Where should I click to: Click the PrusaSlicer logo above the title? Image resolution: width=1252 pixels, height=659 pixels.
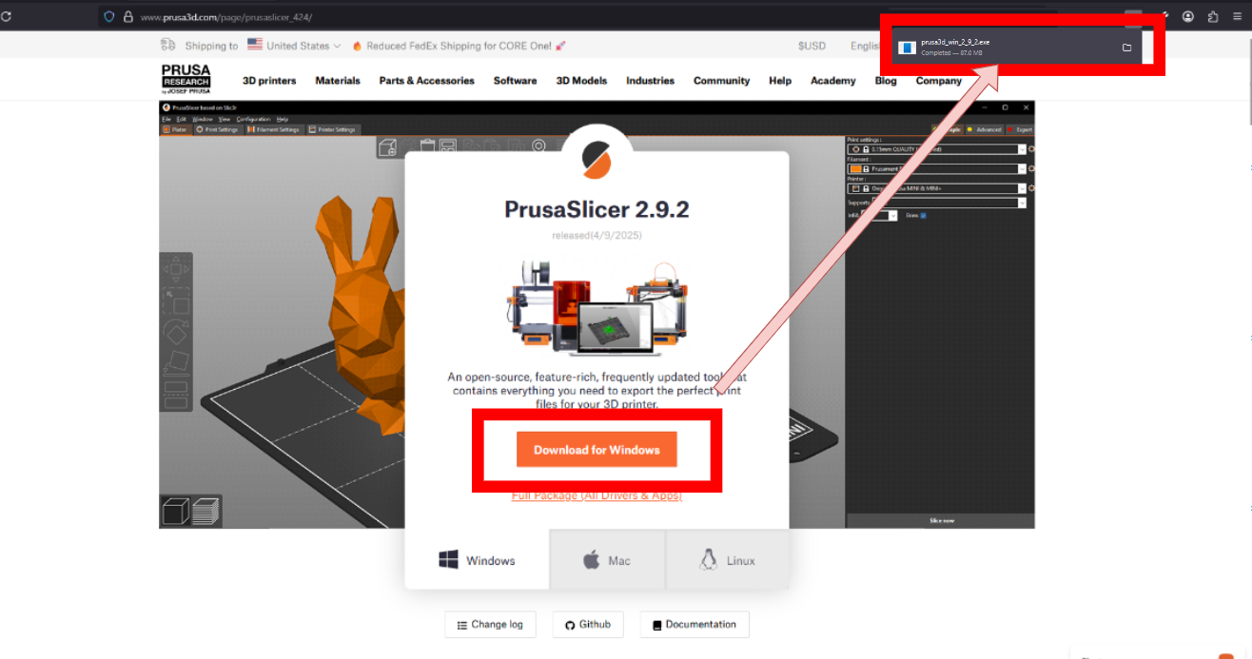(x=596, y=158)
